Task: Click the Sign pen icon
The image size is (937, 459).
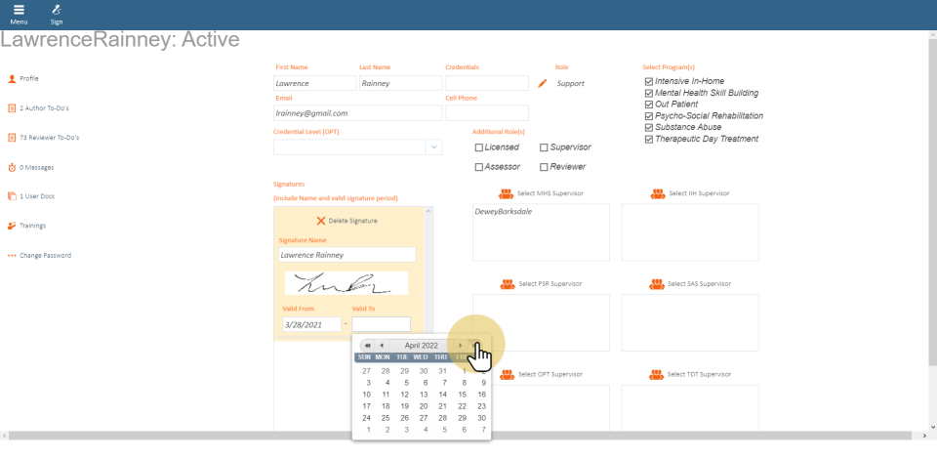Action: 57,10
